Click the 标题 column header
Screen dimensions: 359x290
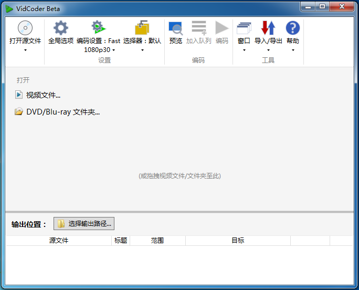click(121, 241)
